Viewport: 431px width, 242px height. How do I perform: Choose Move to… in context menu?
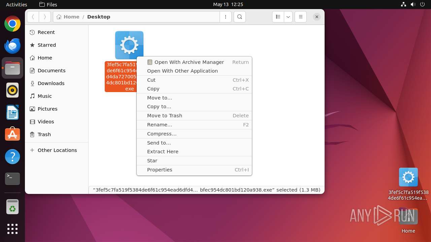[194, 98]
